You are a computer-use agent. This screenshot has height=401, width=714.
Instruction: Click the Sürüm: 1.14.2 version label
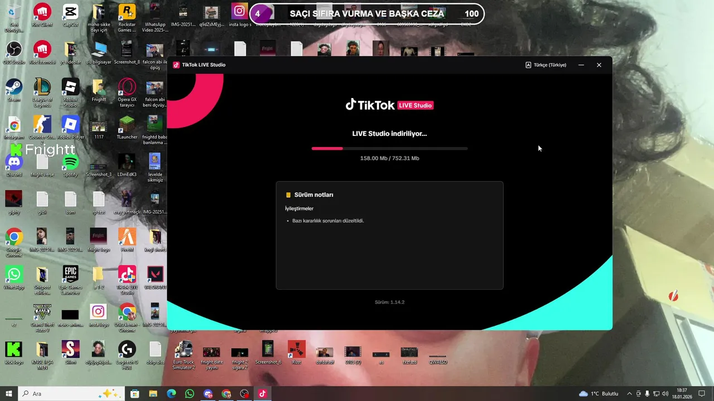pos(389,302)
